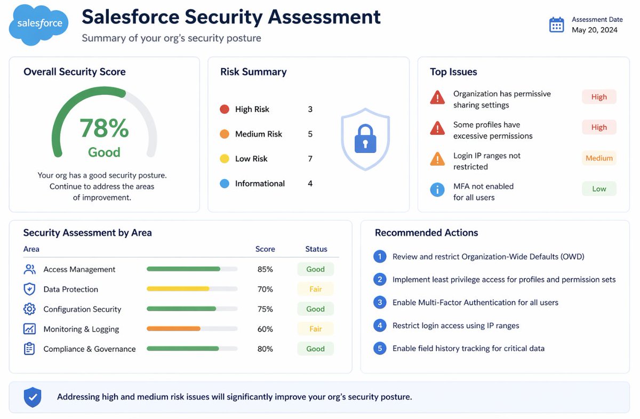Click info icon for MFA not enabled
This screenshot has height=419, width=640.
437,190
